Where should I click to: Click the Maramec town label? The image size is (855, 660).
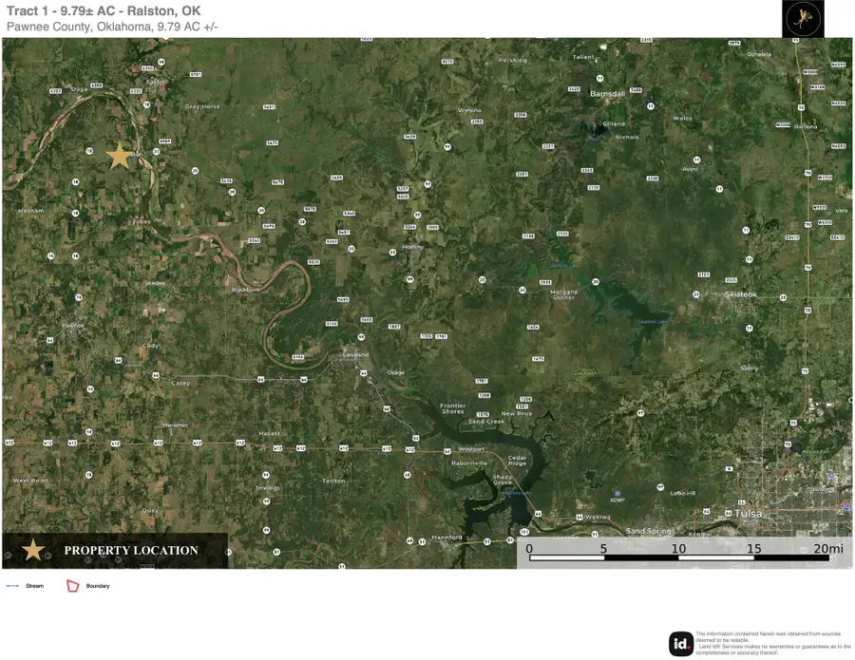point(176,425)
